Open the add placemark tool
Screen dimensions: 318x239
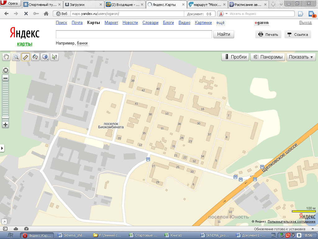pyautogui.click(x=45, y=57)
